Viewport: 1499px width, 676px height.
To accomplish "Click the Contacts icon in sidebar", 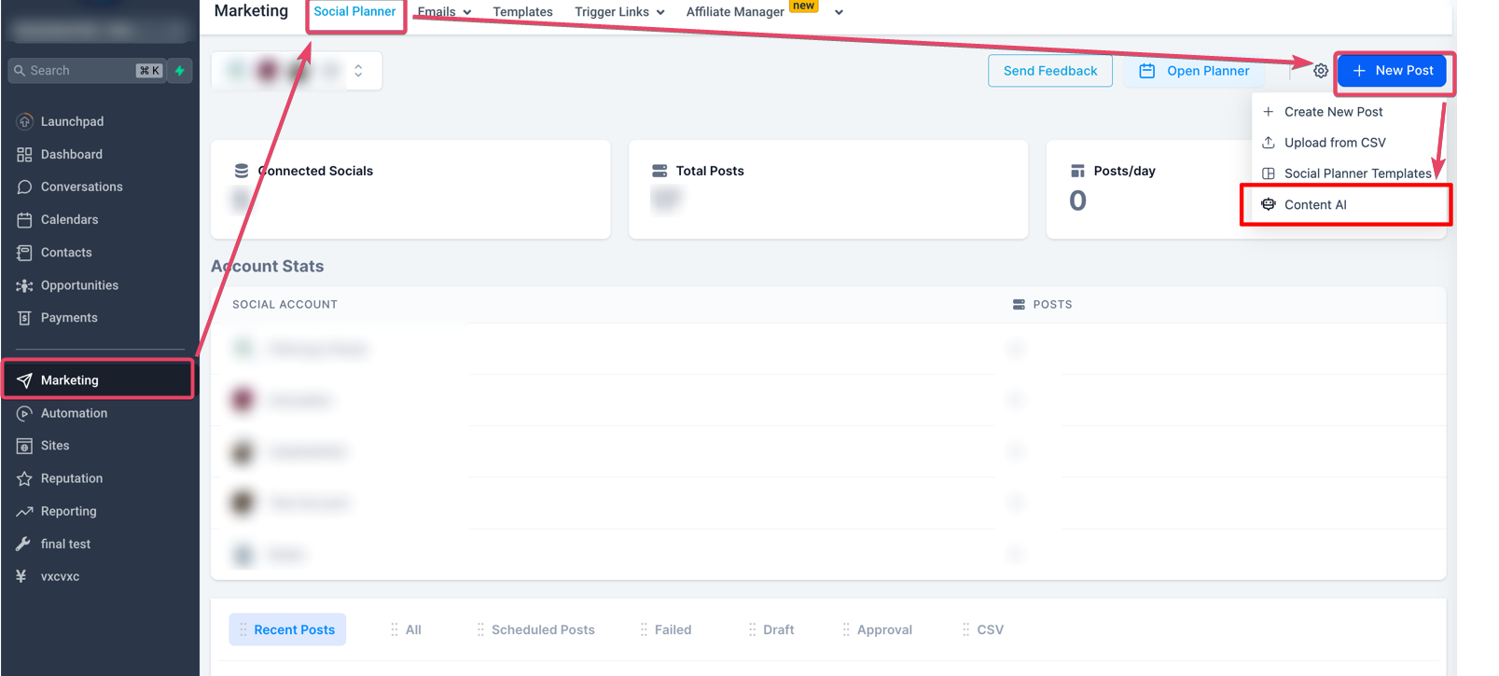I will click(24, 252).
